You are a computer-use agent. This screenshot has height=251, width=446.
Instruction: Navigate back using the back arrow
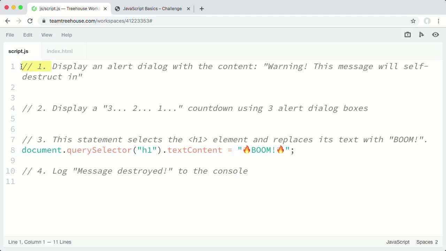pos(8,21)
